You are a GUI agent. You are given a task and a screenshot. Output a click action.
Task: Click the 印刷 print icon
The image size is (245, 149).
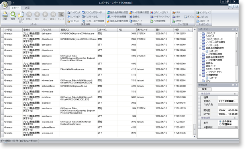click(x=5, y=16)
